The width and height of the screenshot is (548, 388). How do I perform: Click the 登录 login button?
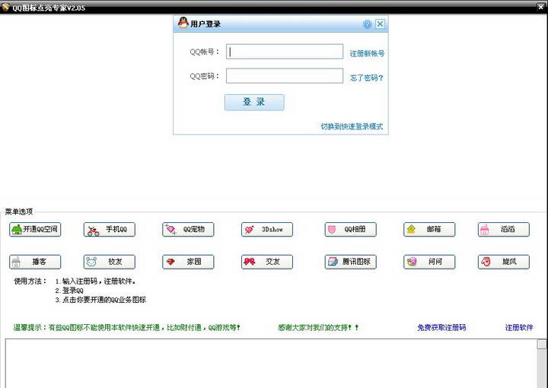[x=254, y=103]
